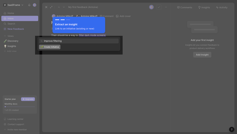Open the three-dot more options menu
The width and height of the screenshot is (237, 134).
pyautogui.click(x=166, y=7)
